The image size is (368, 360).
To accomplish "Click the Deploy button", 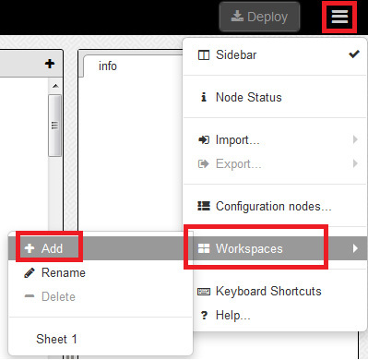I will click(259, 17).
